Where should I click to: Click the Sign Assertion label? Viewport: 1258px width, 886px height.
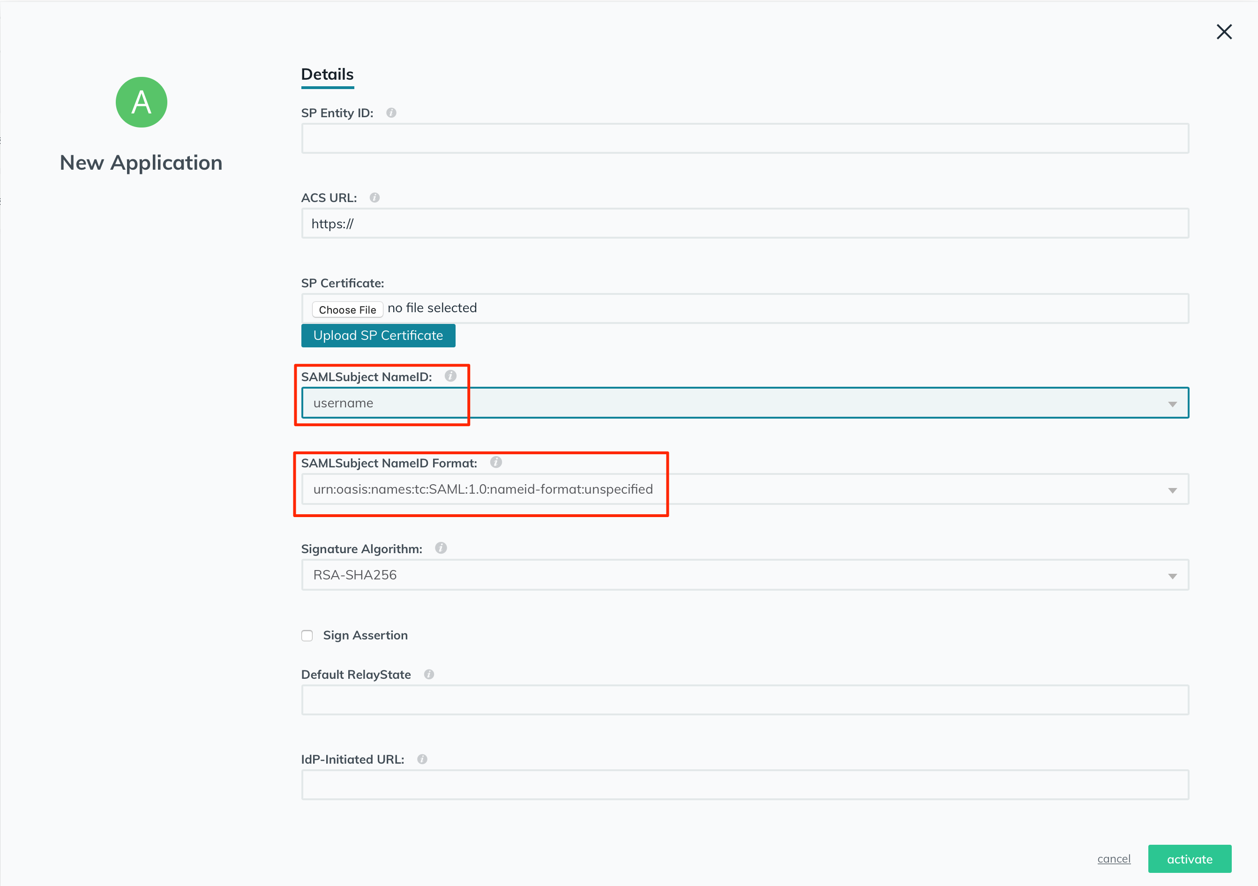click(x=366, y=635)
